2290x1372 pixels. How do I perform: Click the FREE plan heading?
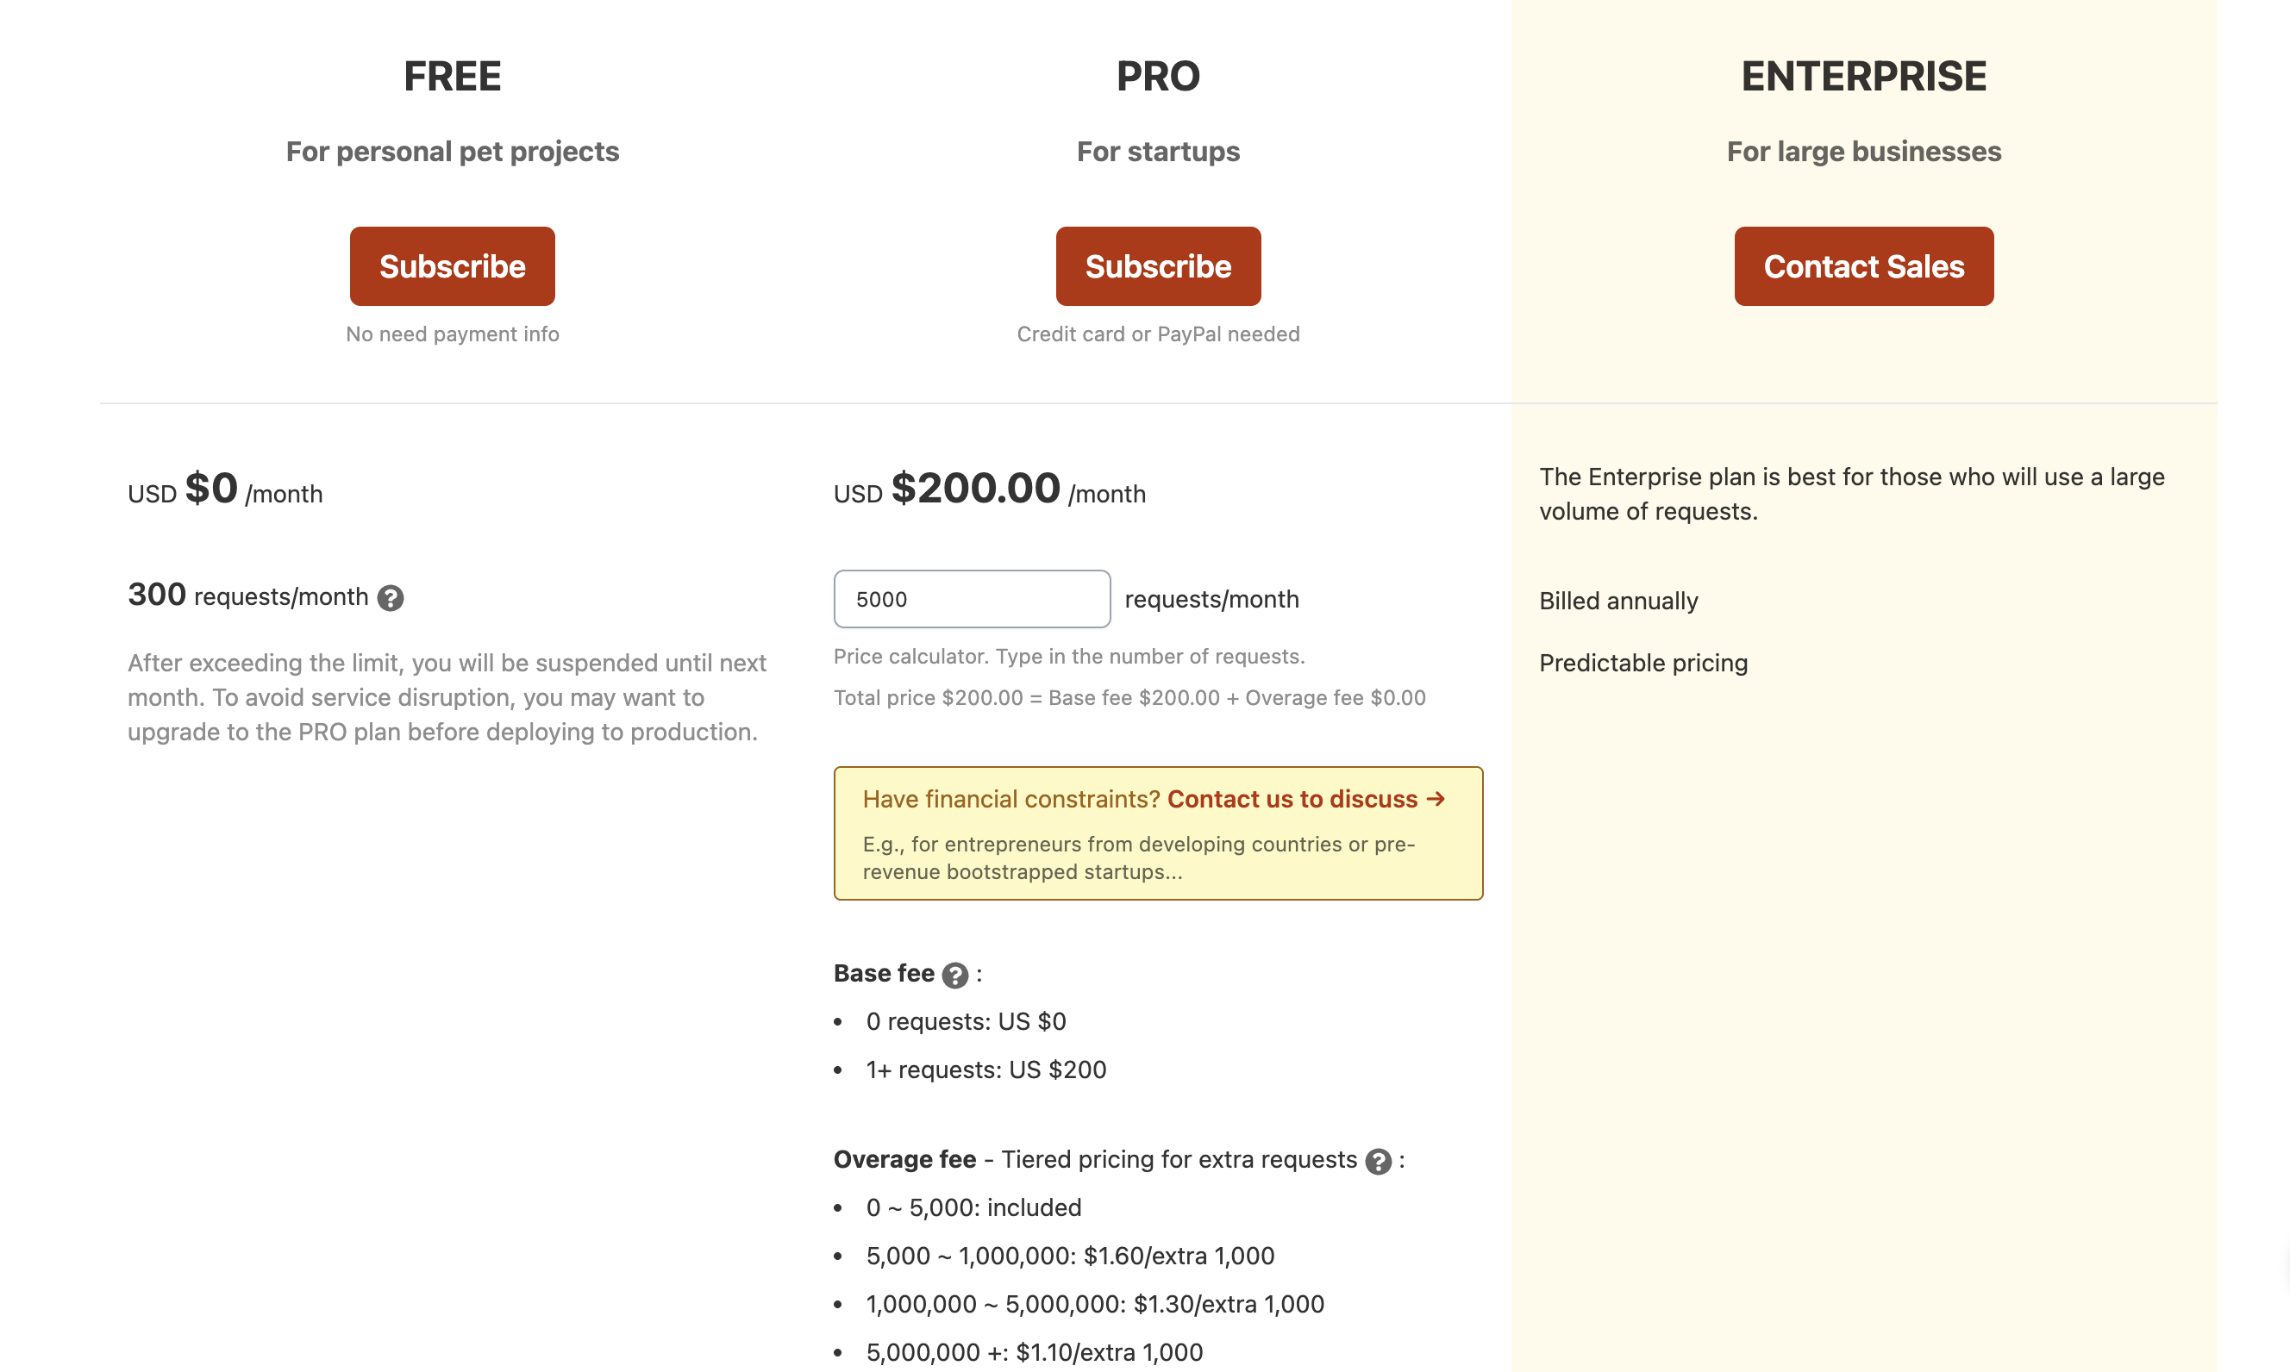[x=451, y=76]
